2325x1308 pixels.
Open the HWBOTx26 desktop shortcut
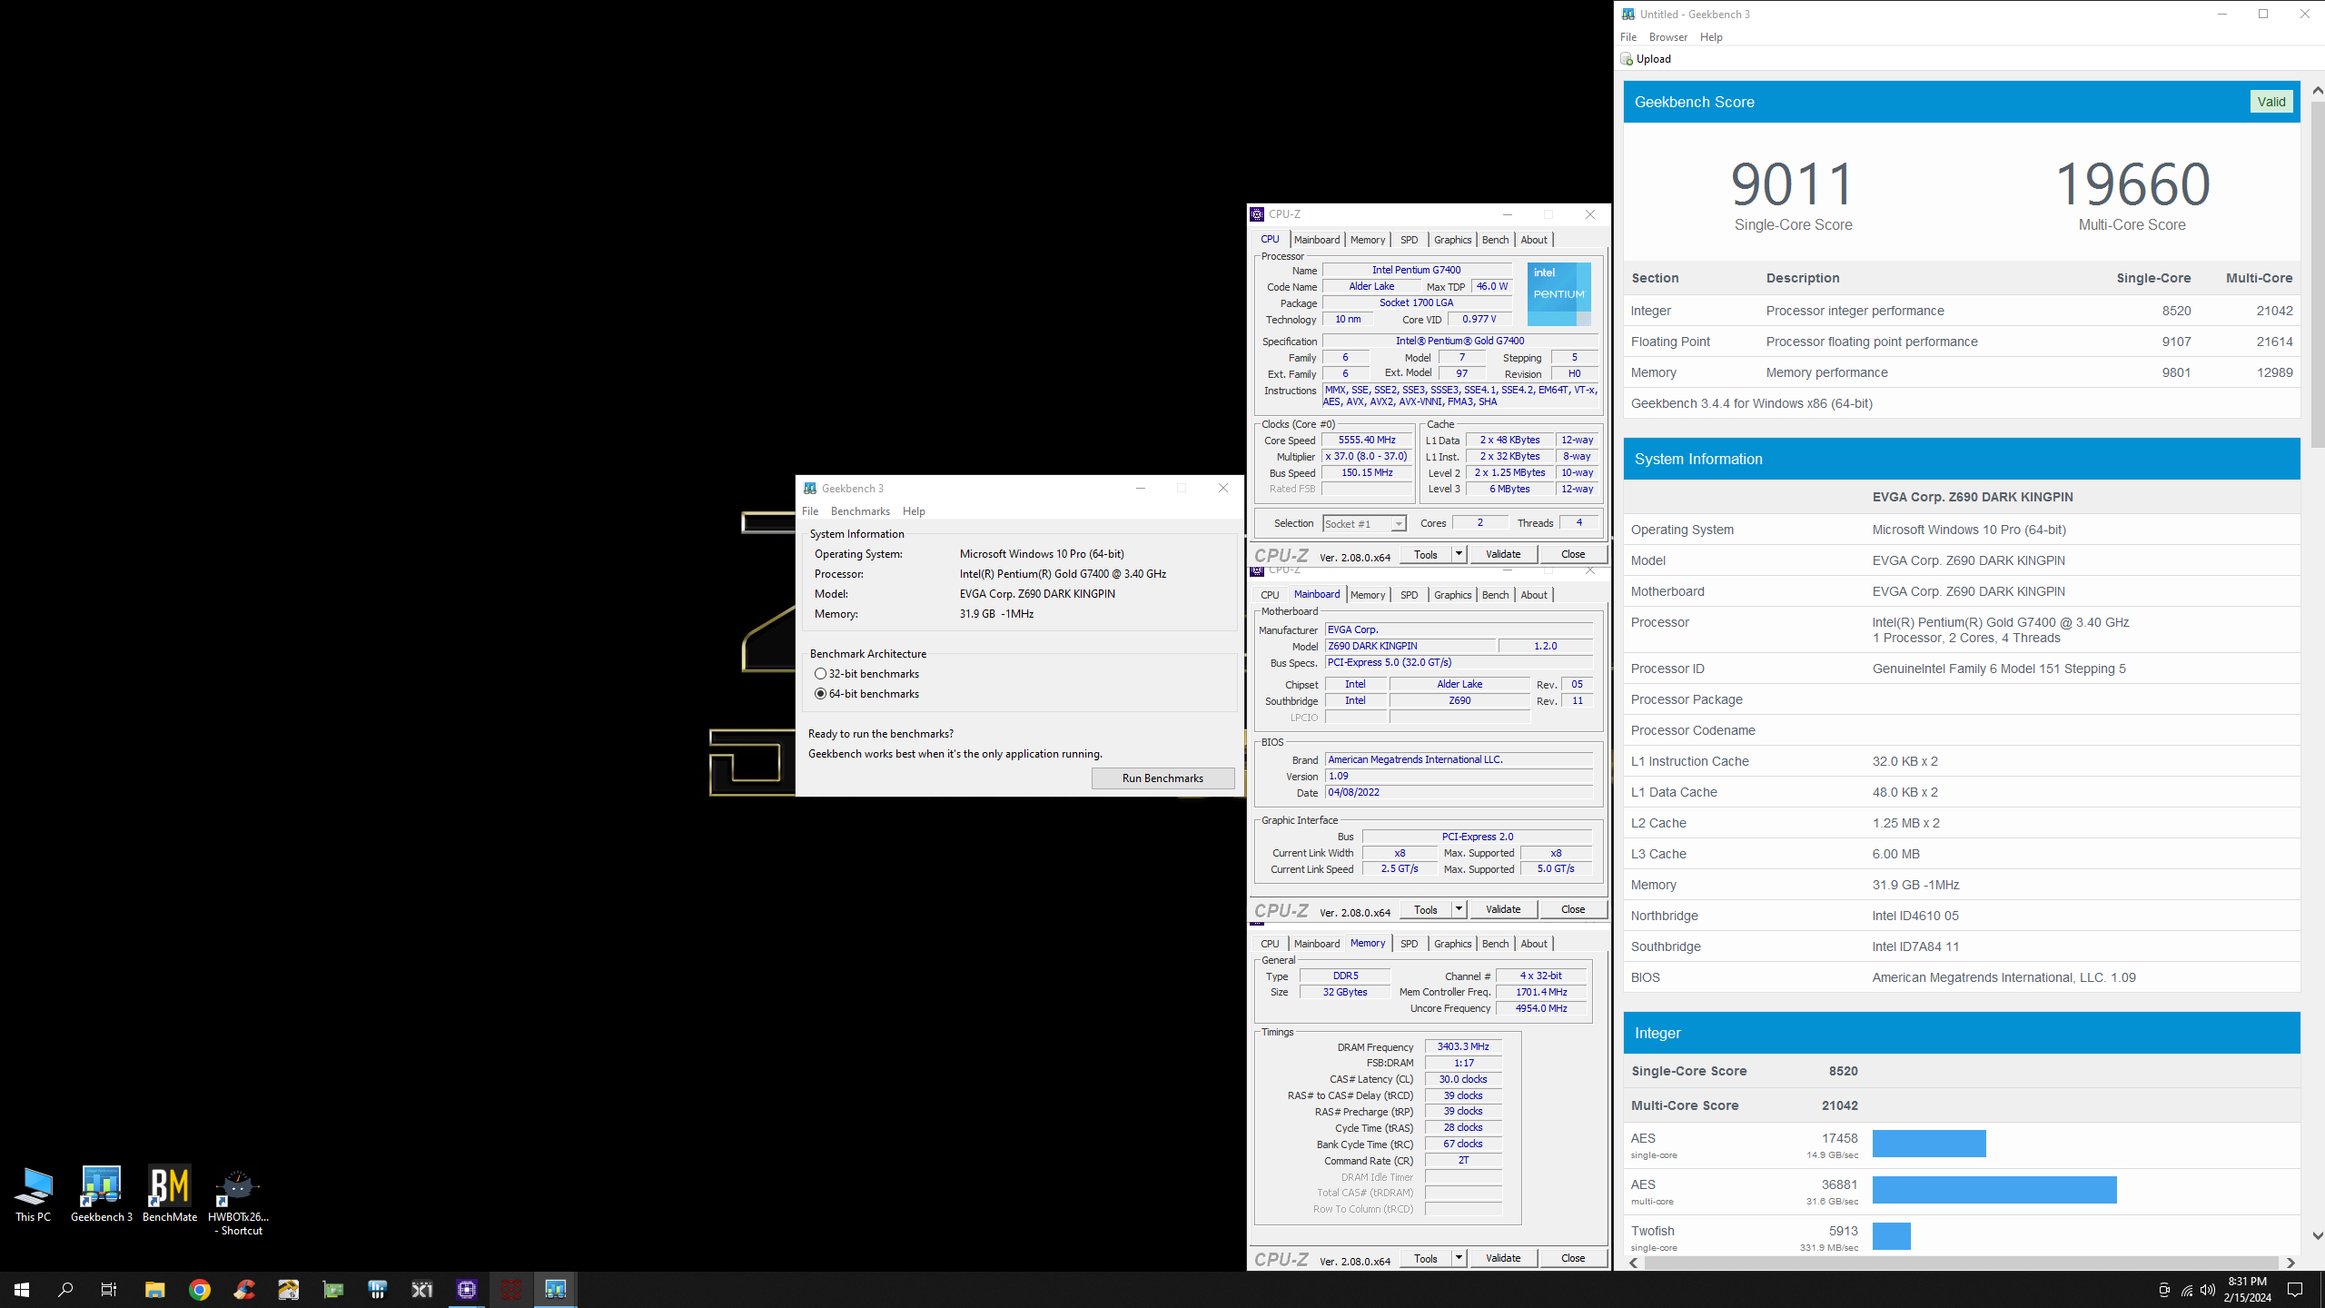[238, 1201]
